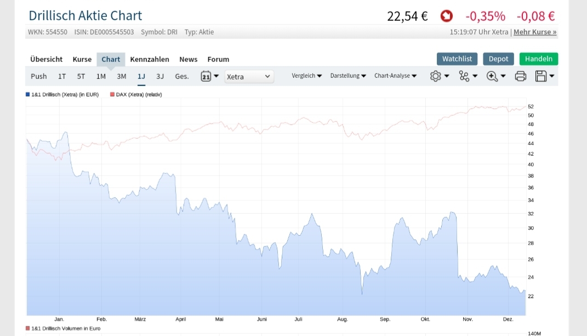Expand the Darstellung dropdown

point(348,76)
